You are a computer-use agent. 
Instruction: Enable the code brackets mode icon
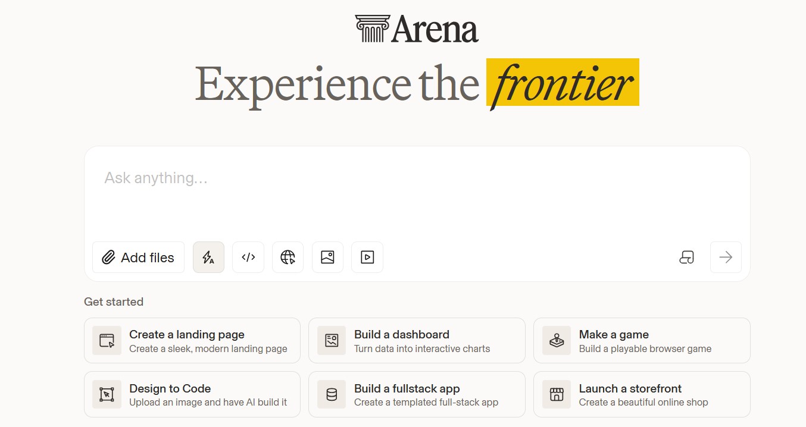(248, 257)
